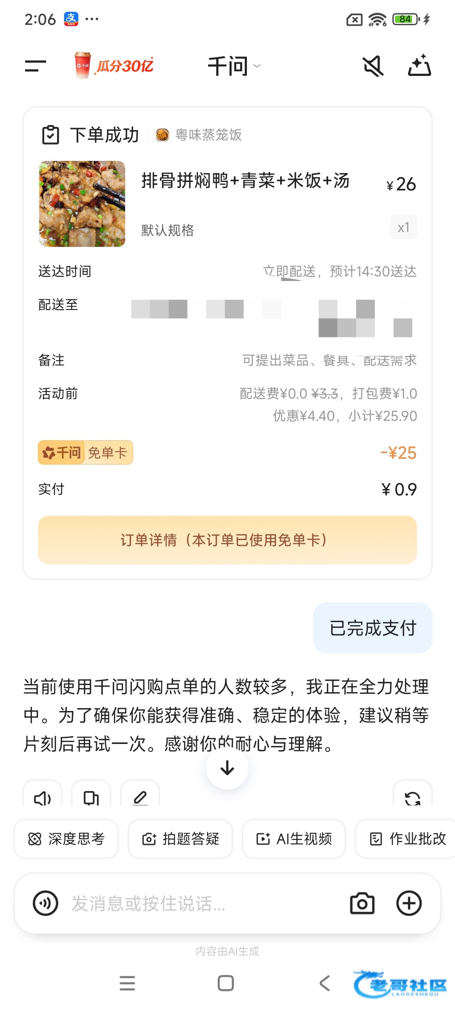The image size is (455, 1011).
Task: Copy the assistant's reply
Action: point(91,796)
